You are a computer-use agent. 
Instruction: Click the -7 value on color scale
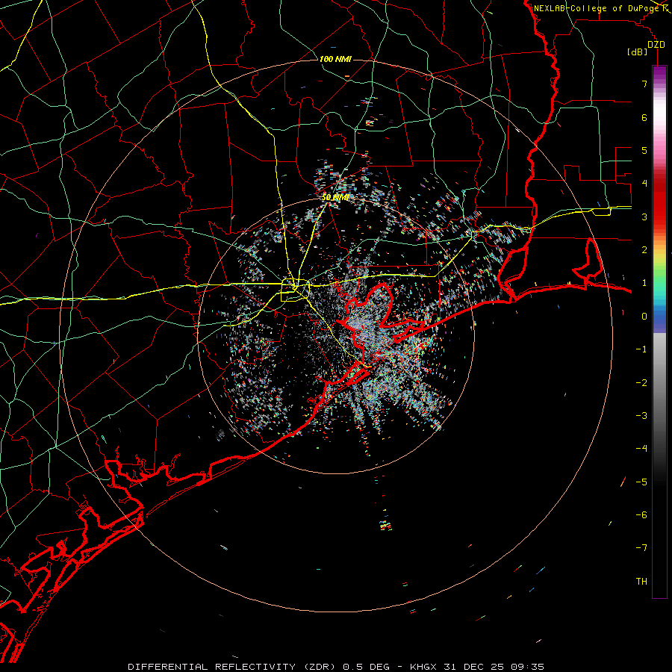pos(641,548)
